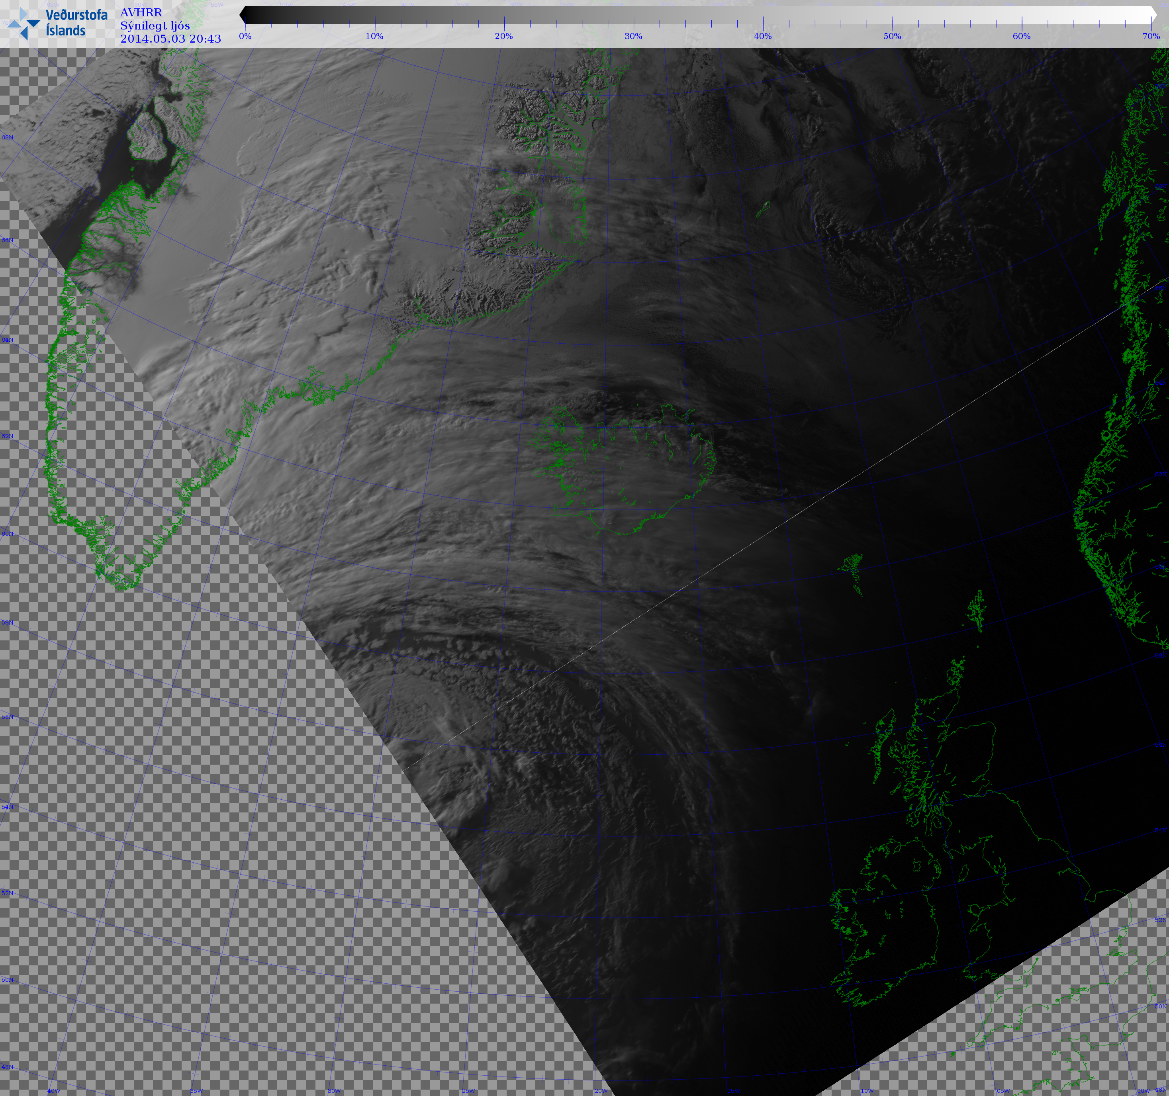Click the 10% tick label on the colorbar
Image resolution: width=1169 pixels, height=1096 pixels.
374,37
